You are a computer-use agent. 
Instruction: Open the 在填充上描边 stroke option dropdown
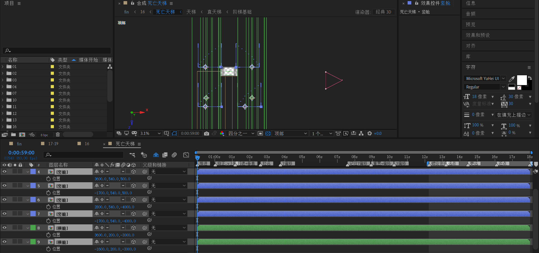514,115
